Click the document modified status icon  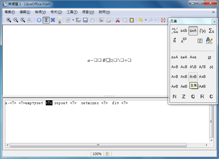[107, 154]
